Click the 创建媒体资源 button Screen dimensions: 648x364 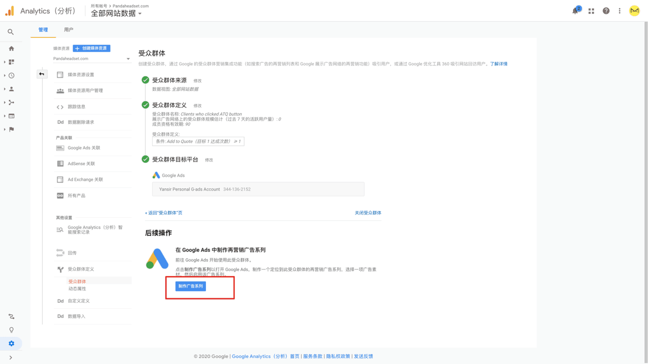point(92,48)
